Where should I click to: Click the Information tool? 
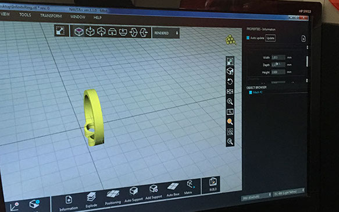pos(69,203)
